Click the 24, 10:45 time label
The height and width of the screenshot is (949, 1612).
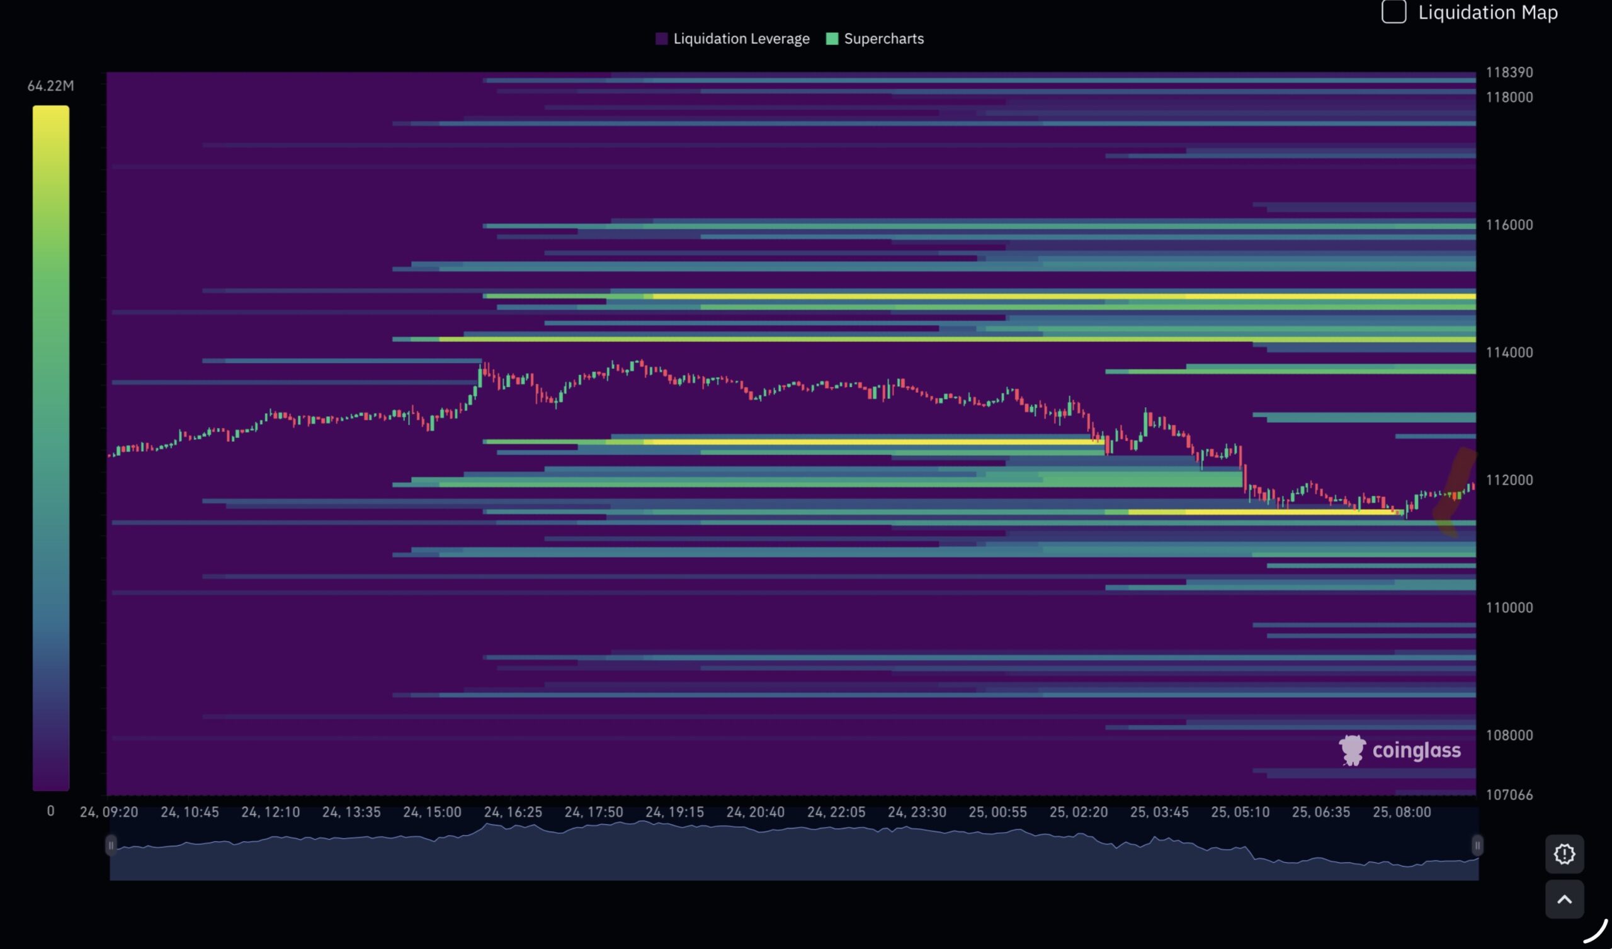190,812
